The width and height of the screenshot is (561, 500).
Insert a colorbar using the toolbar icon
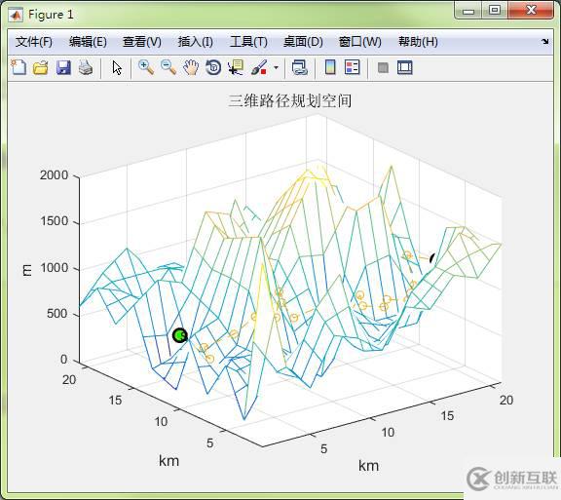pos(330,67)
